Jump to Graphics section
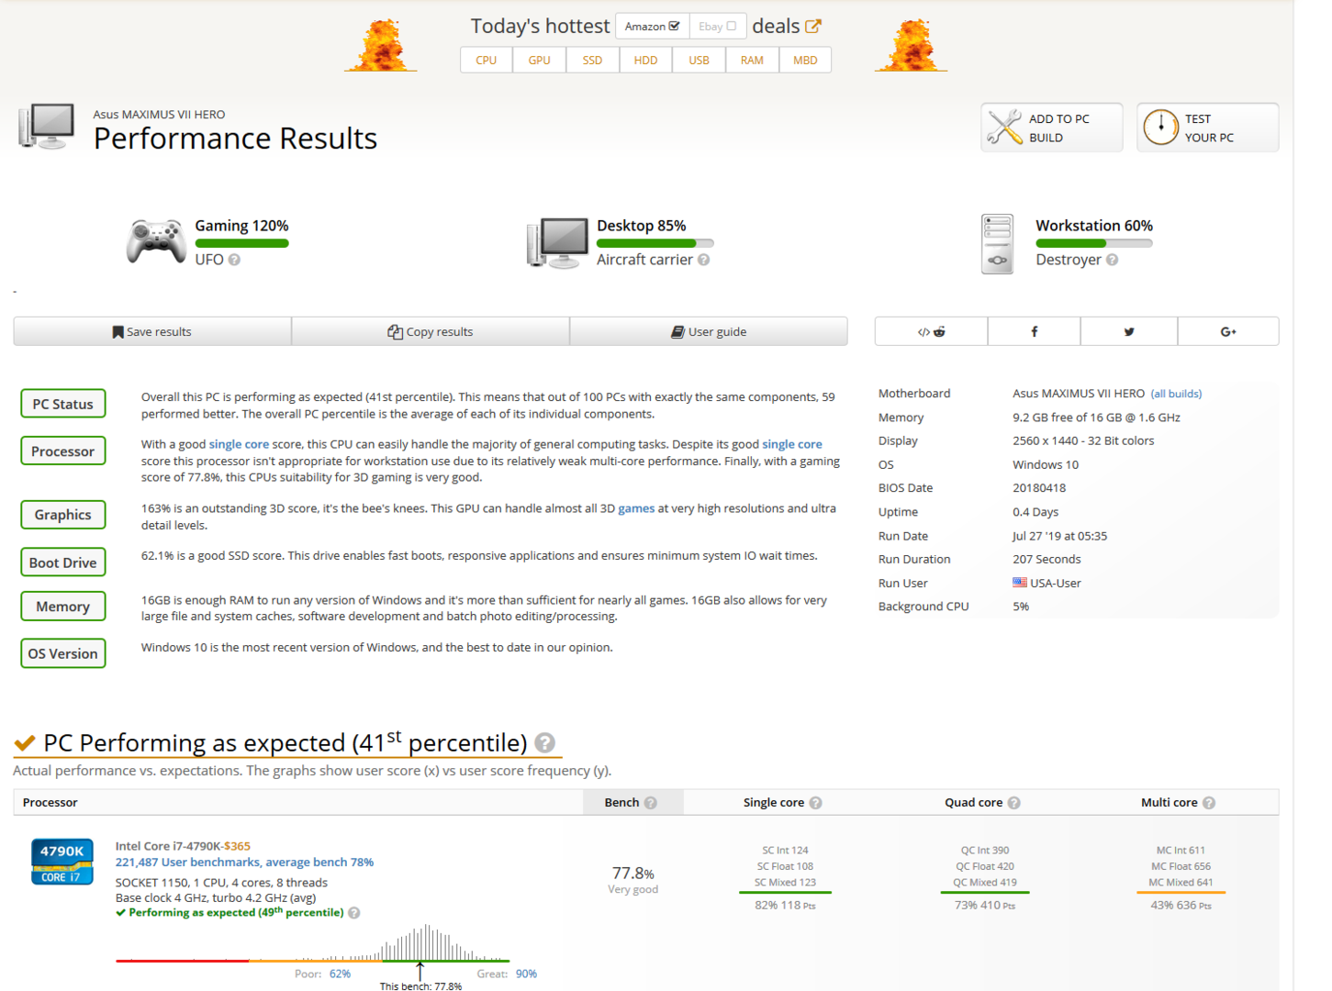The image size is (1332, 991). tap(63, 515)
